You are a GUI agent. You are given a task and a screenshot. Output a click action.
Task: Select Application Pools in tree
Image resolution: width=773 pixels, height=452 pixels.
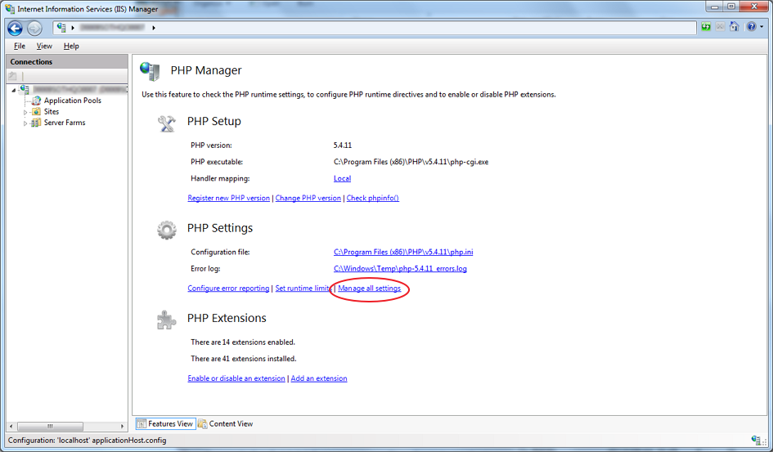pyautogui.click(x=73, y=101)
